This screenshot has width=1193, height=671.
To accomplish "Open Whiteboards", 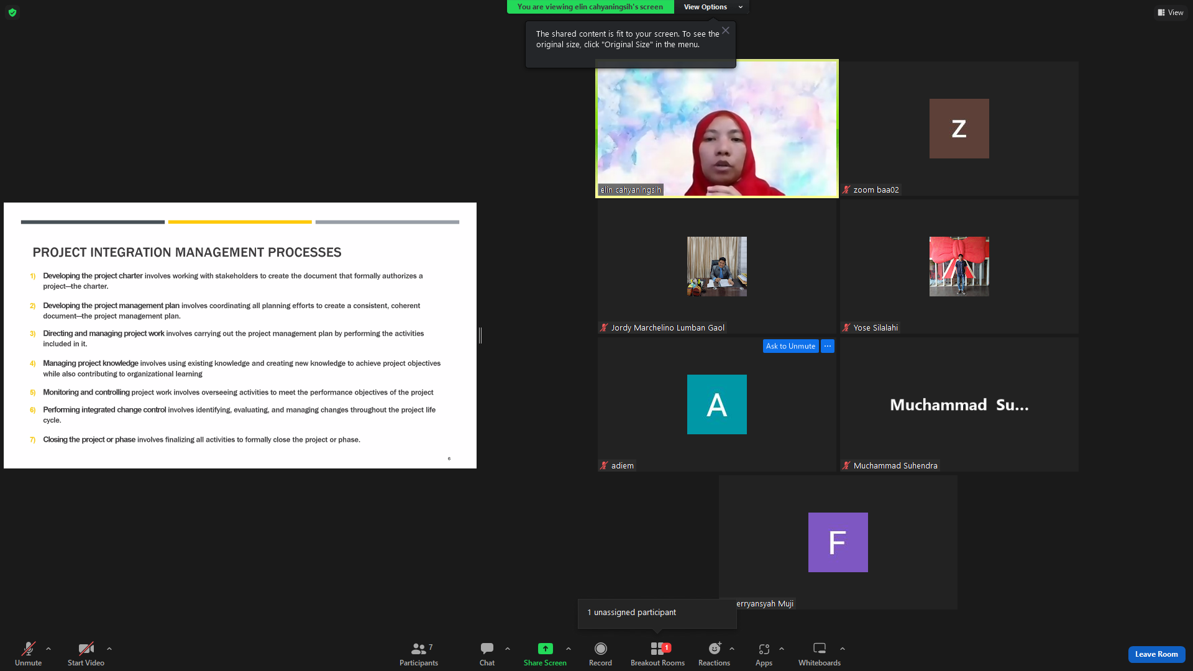I will click(820, 654).
